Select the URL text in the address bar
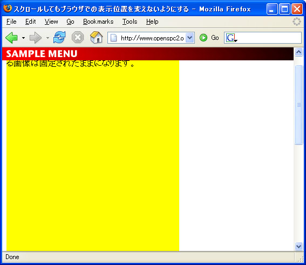 pyautogui.click(x=152, y=38)
